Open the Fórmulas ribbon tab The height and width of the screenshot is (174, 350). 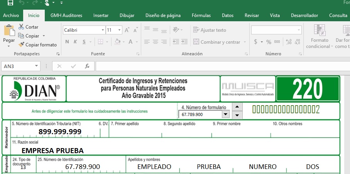201,15
